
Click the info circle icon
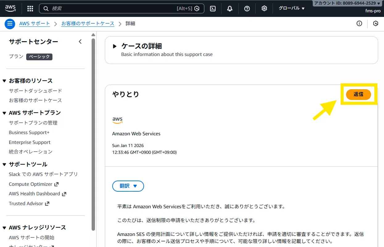359,23
